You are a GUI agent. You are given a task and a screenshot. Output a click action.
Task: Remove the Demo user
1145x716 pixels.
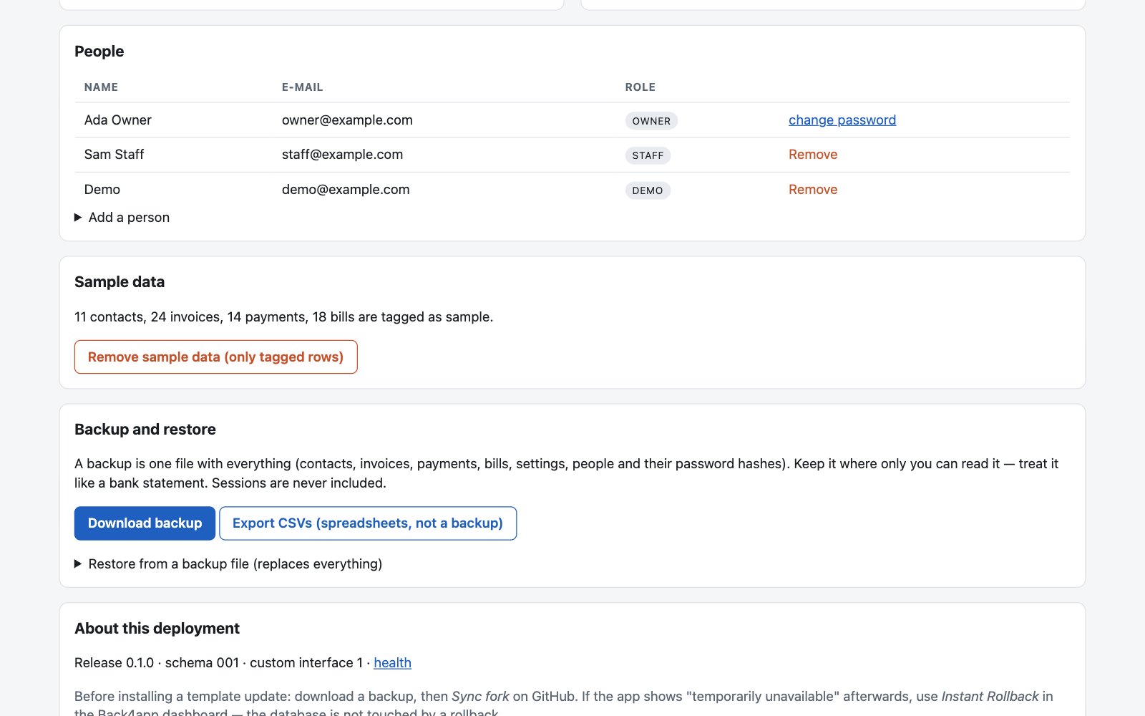tap(813, 189)
